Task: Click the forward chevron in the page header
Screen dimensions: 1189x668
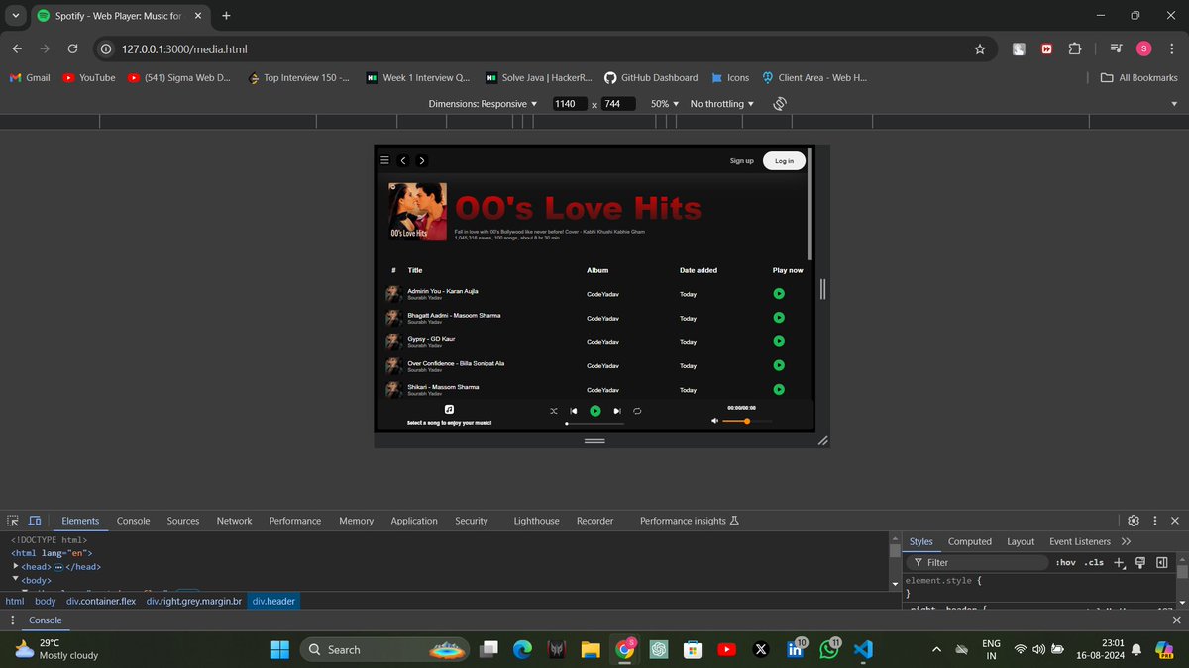Action: [422, 160]
